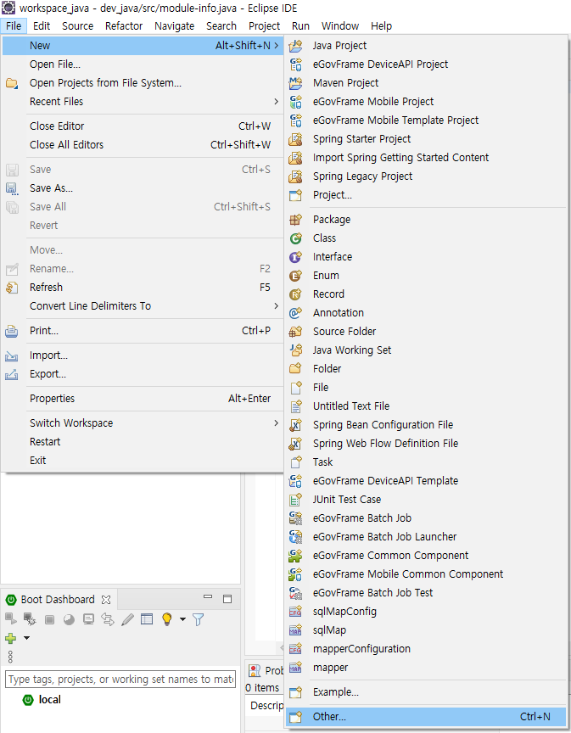Select Untitled Text File
This screenshot has width=571, height=733.
[426, 406]
